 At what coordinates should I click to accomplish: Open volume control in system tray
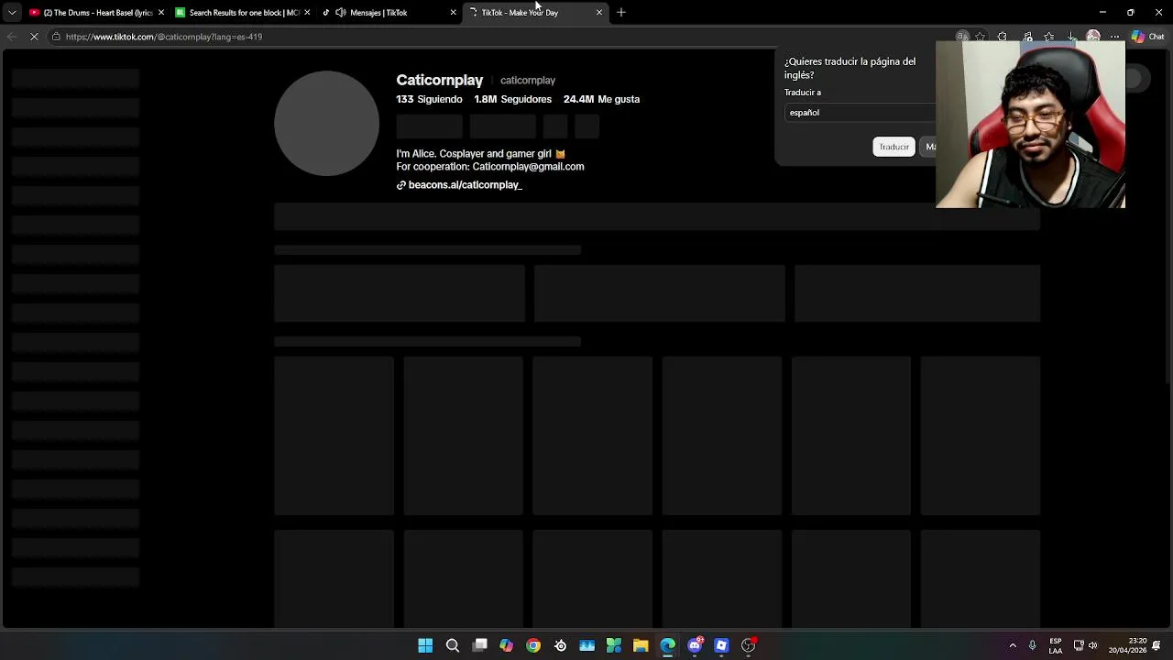point(1092,645)
